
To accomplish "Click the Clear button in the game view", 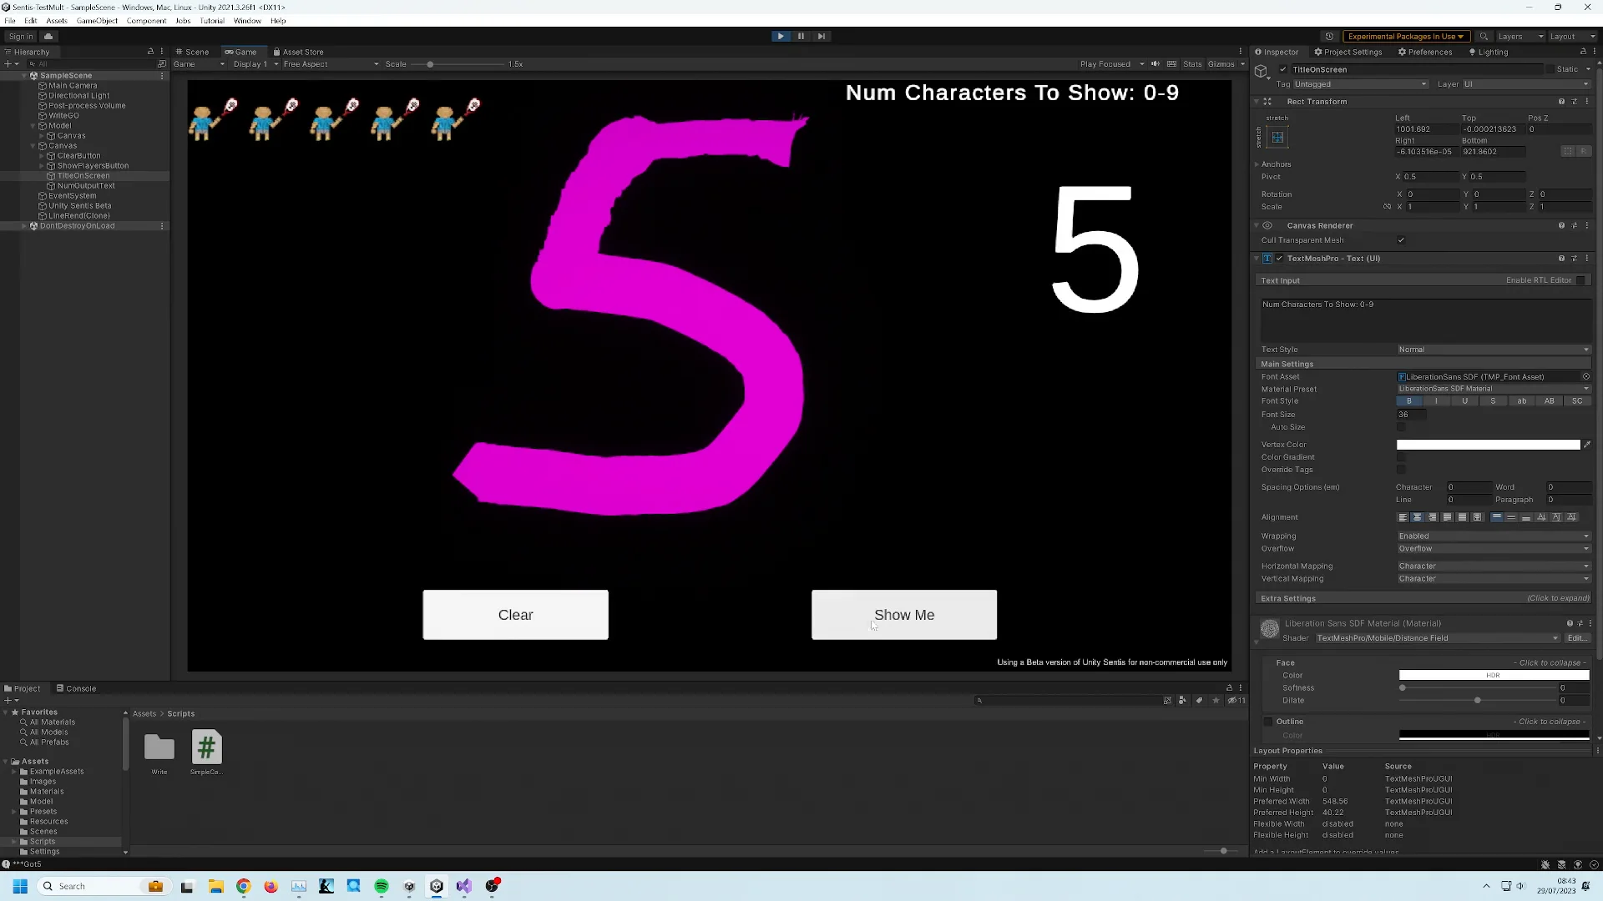I will (515, 615).
